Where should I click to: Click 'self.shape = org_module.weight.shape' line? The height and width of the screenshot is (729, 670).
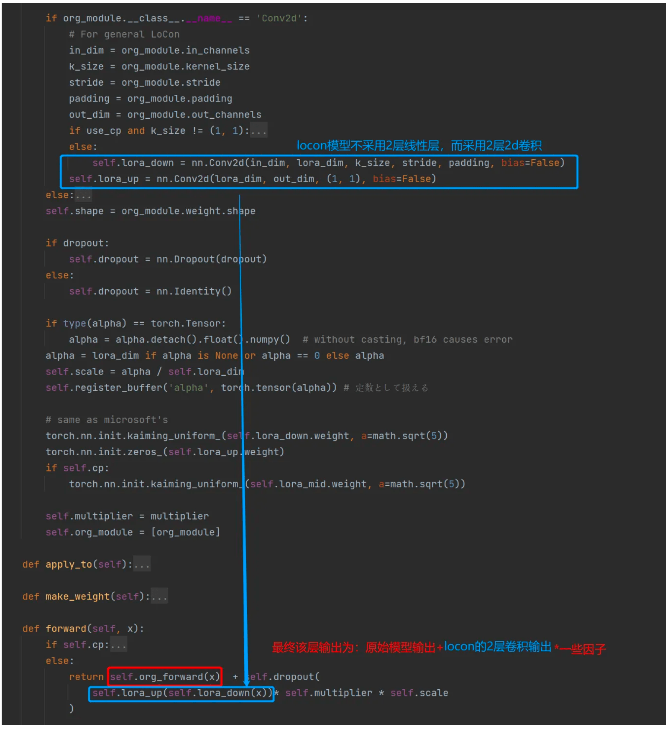coord(151,211)
